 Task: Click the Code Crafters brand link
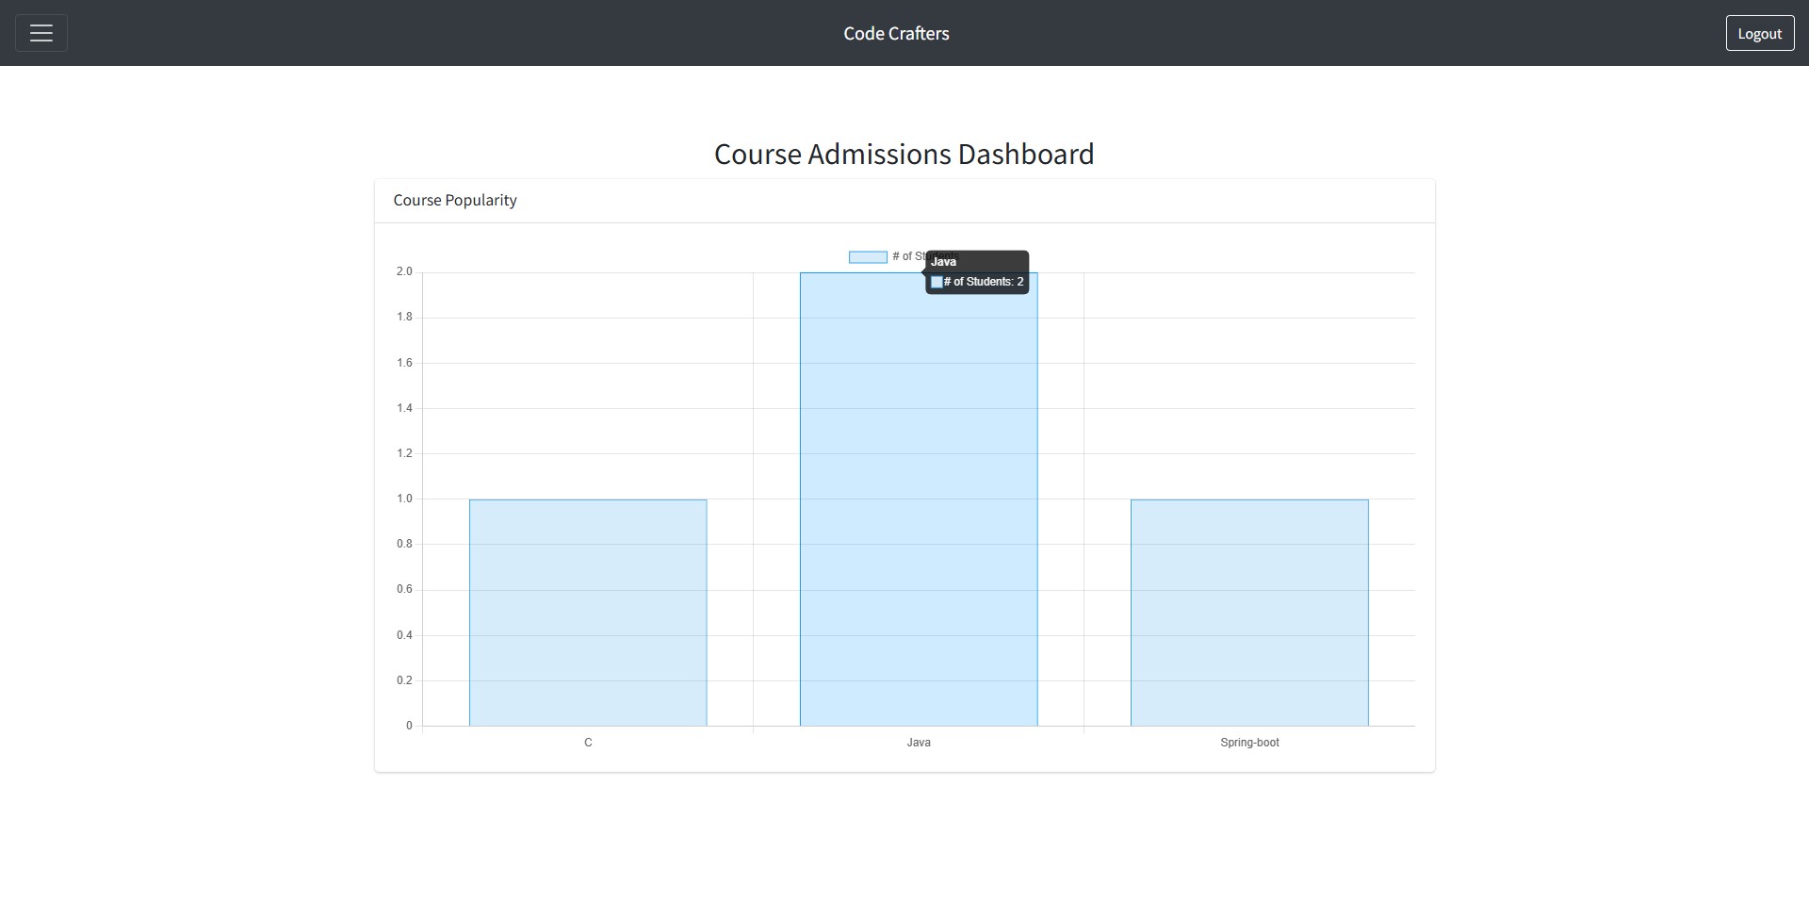click(x=896, y=33)
